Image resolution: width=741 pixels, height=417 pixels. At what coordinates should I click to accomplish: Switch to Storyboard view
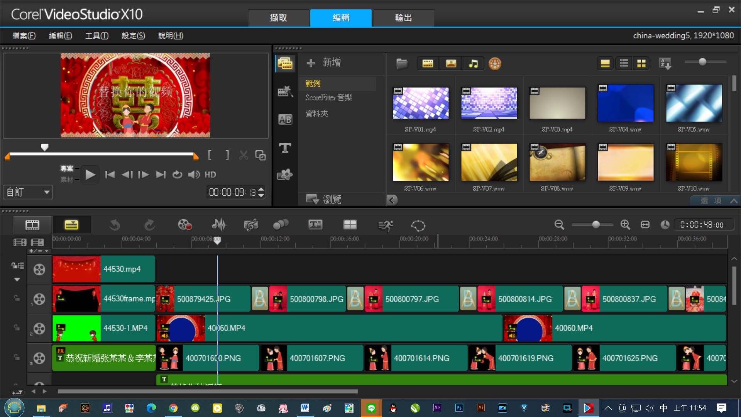(x=32, y=225)
